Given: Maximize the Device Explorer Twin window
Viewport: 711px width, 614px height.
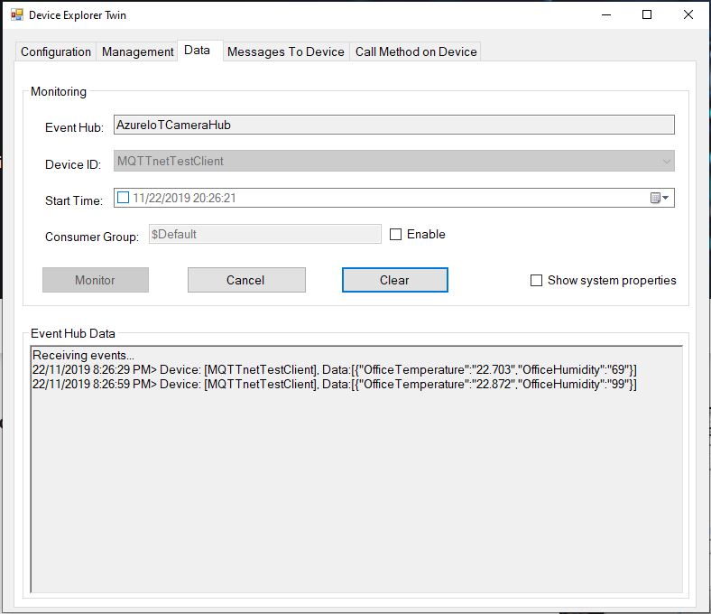Looking at the screenshot, I should coord(647,15).
